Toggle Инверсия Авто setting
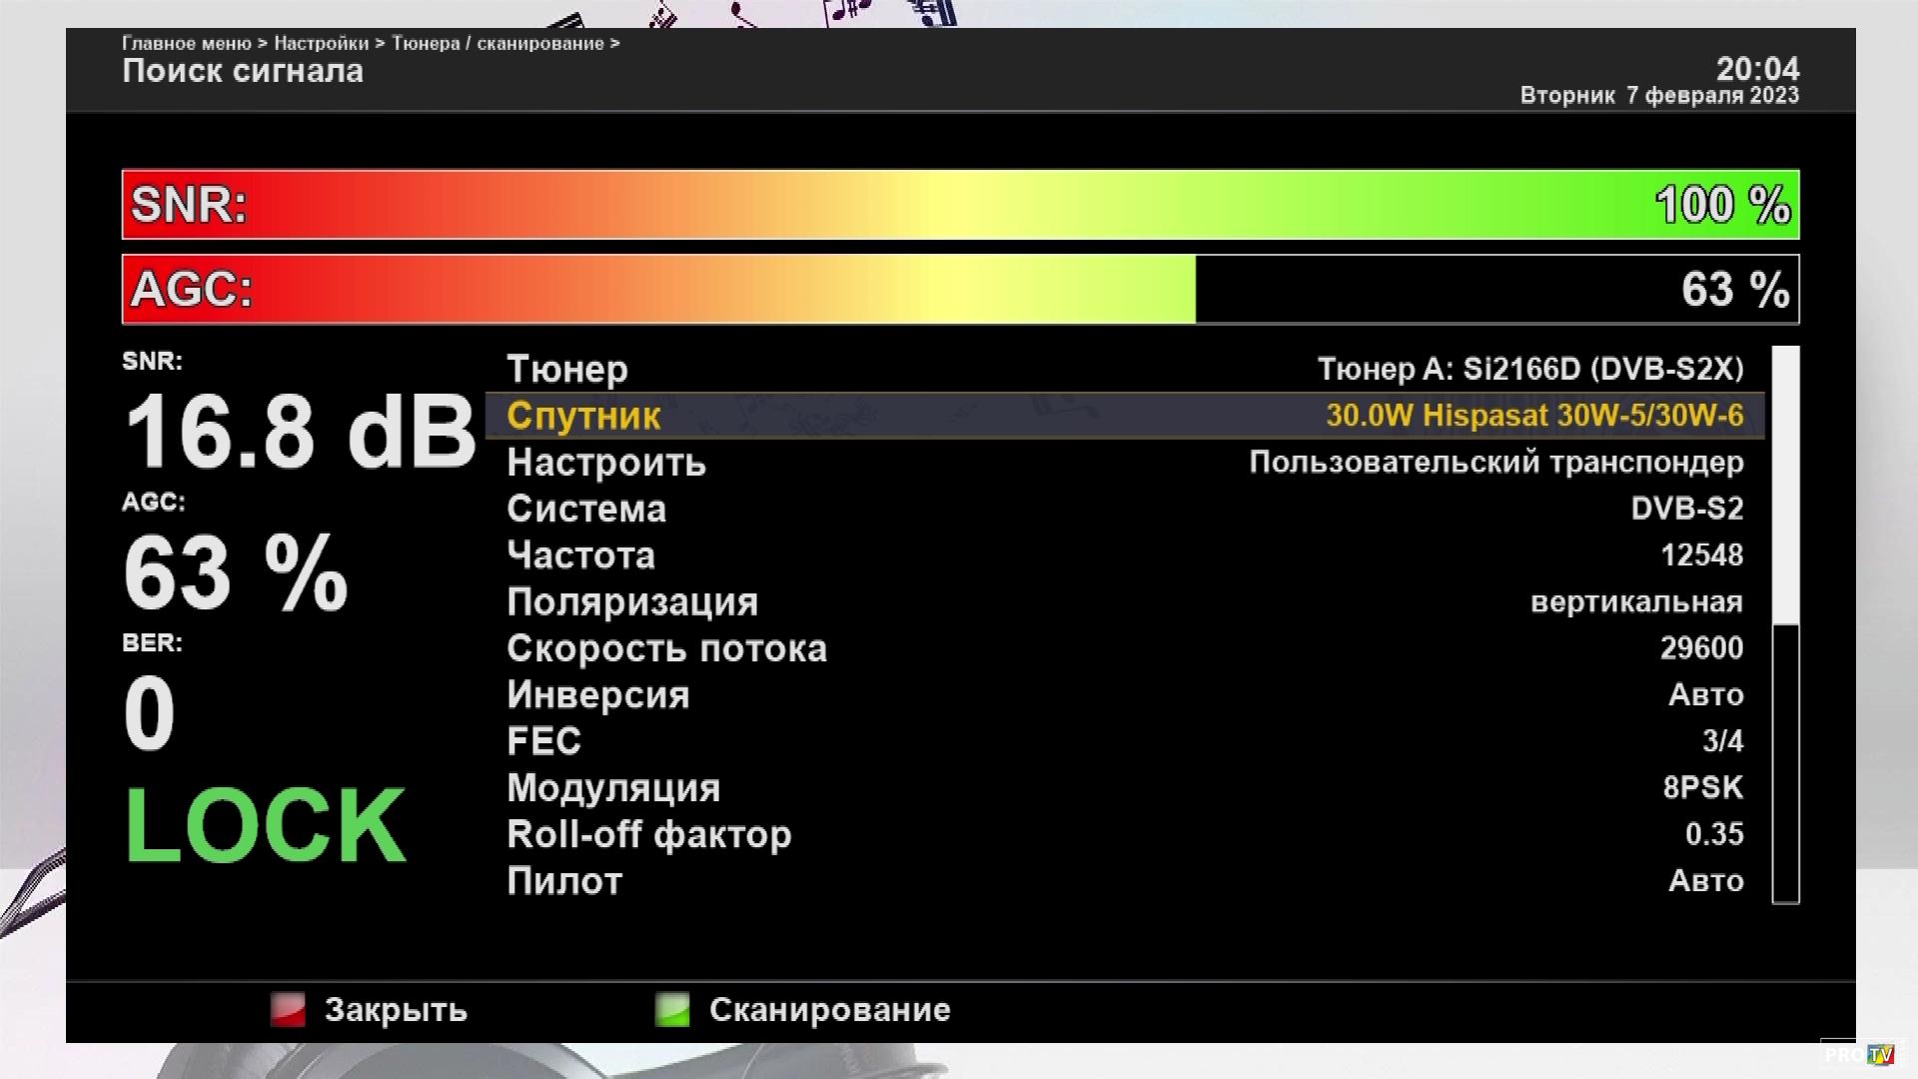Screen dimensions: 1918x1079 pos(1705,695)
